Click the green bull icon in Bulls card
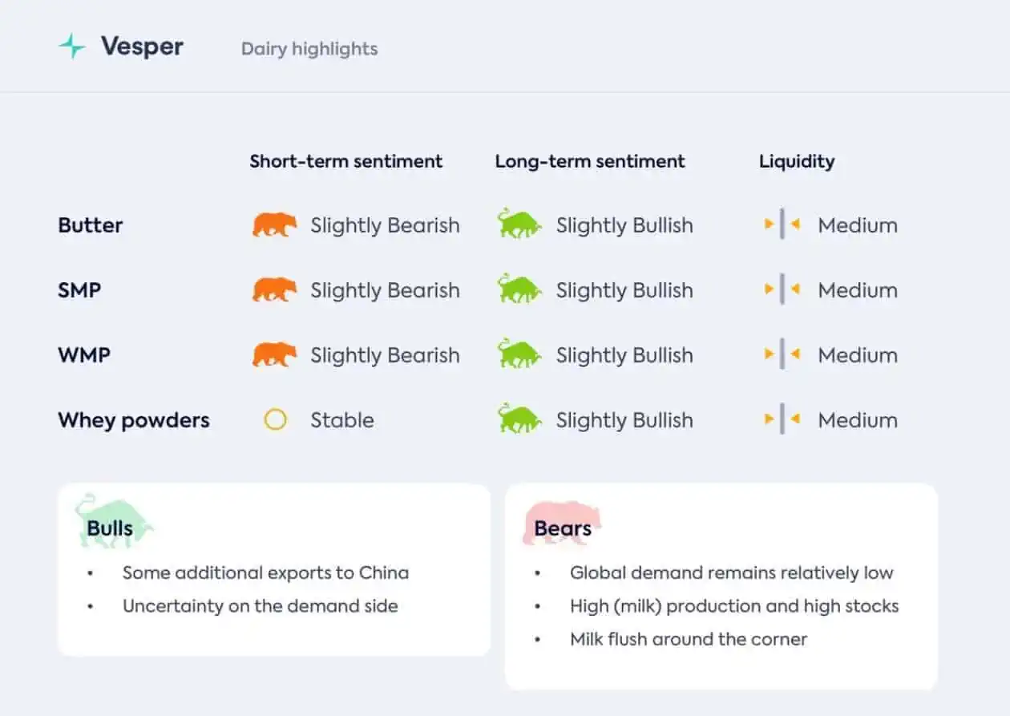1010x716 pixels. (x=114, y=521)
